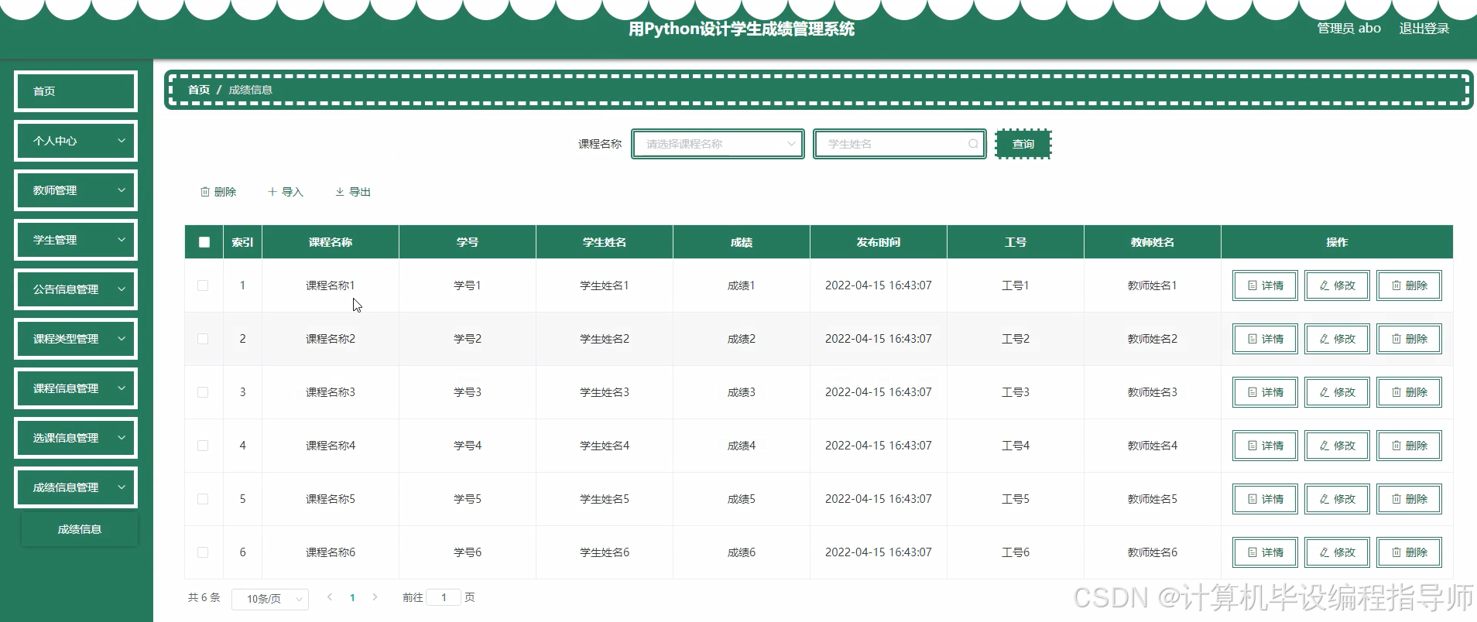Click 删除 button for row 课程名称1

[1409, 285]
